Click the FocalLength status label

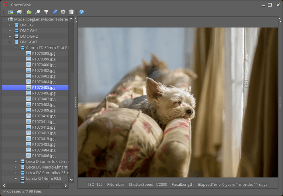click(183, 184)
